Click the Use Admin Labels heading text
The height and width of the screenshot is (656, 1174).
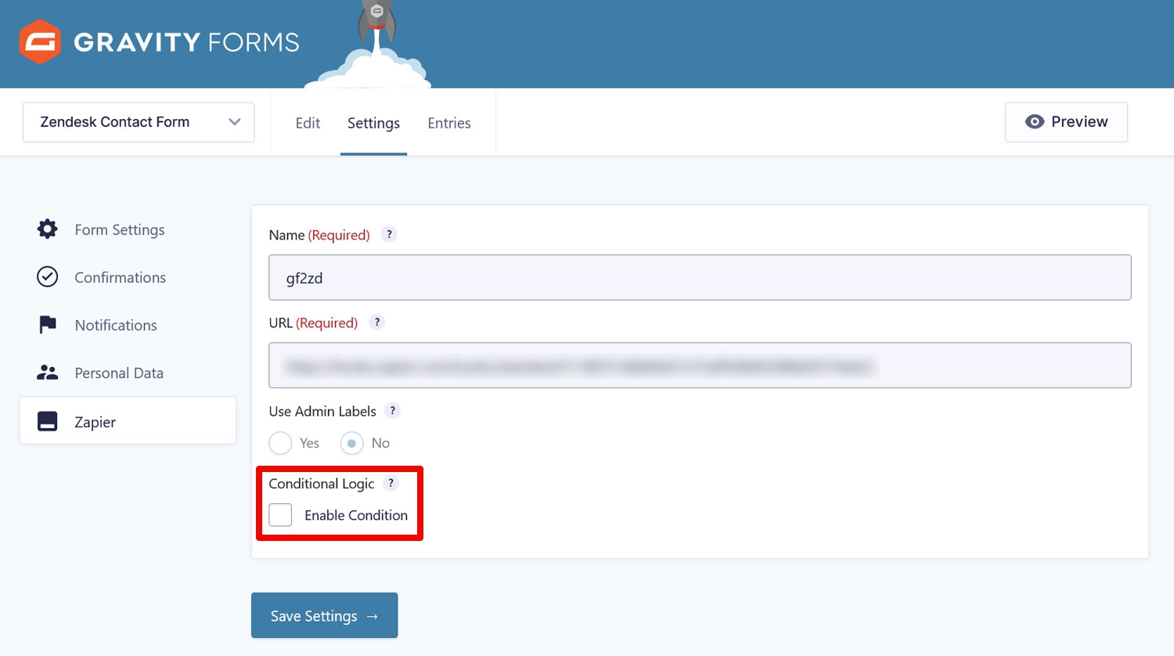[x=322, y=411]
